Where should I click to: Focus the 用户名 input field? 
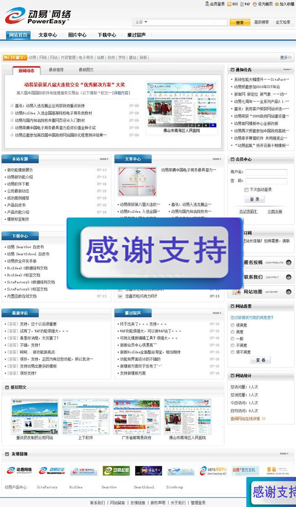pyautogui.click(x=266, y=172)
